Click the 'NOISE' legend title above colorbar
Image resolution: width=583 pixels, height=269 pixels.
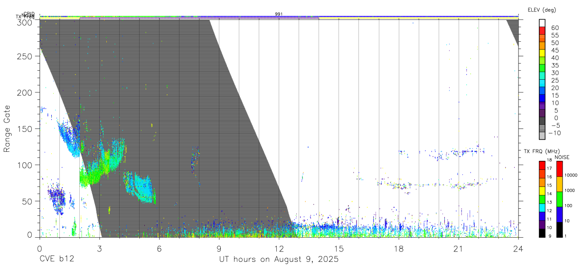(x=562, y=157)
